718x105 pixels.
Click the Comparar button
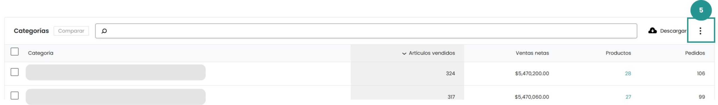[x=71, y=31]
